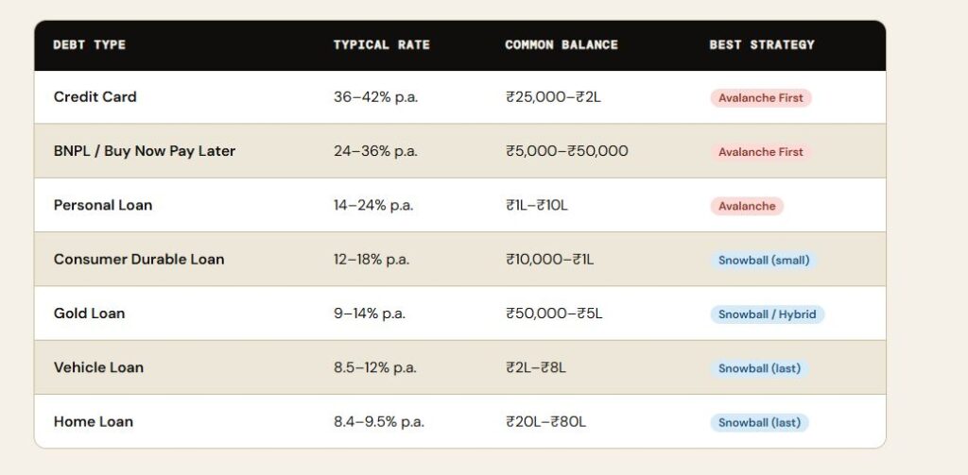This screenshot has width=968, height=475.
Task: Click the Snowball (small) strategy badge
Action: click(763, 260)
